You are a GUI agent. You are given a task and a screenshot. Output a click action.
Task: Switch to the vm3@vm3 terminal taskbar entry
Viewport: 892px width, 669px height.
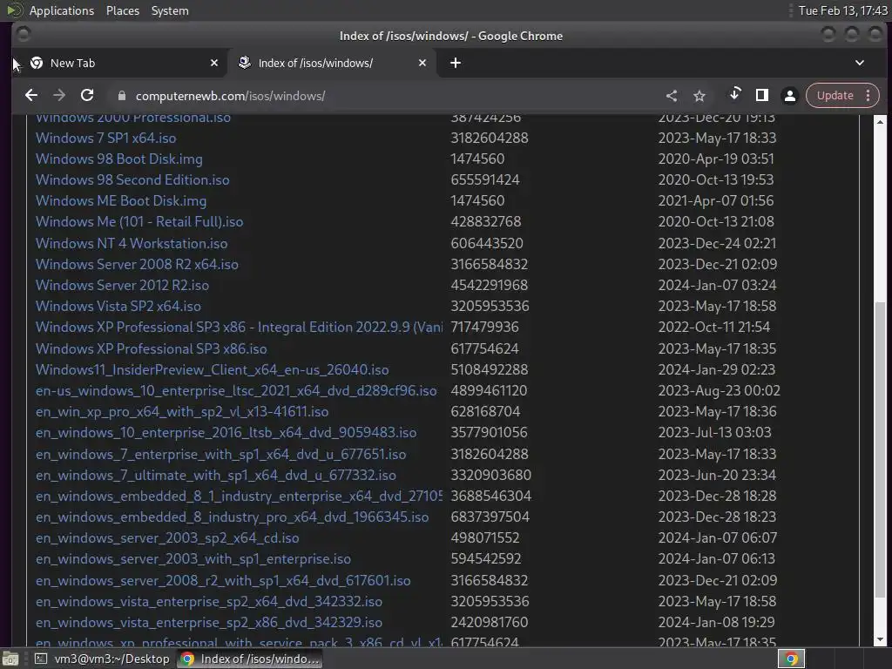point(102,659)
